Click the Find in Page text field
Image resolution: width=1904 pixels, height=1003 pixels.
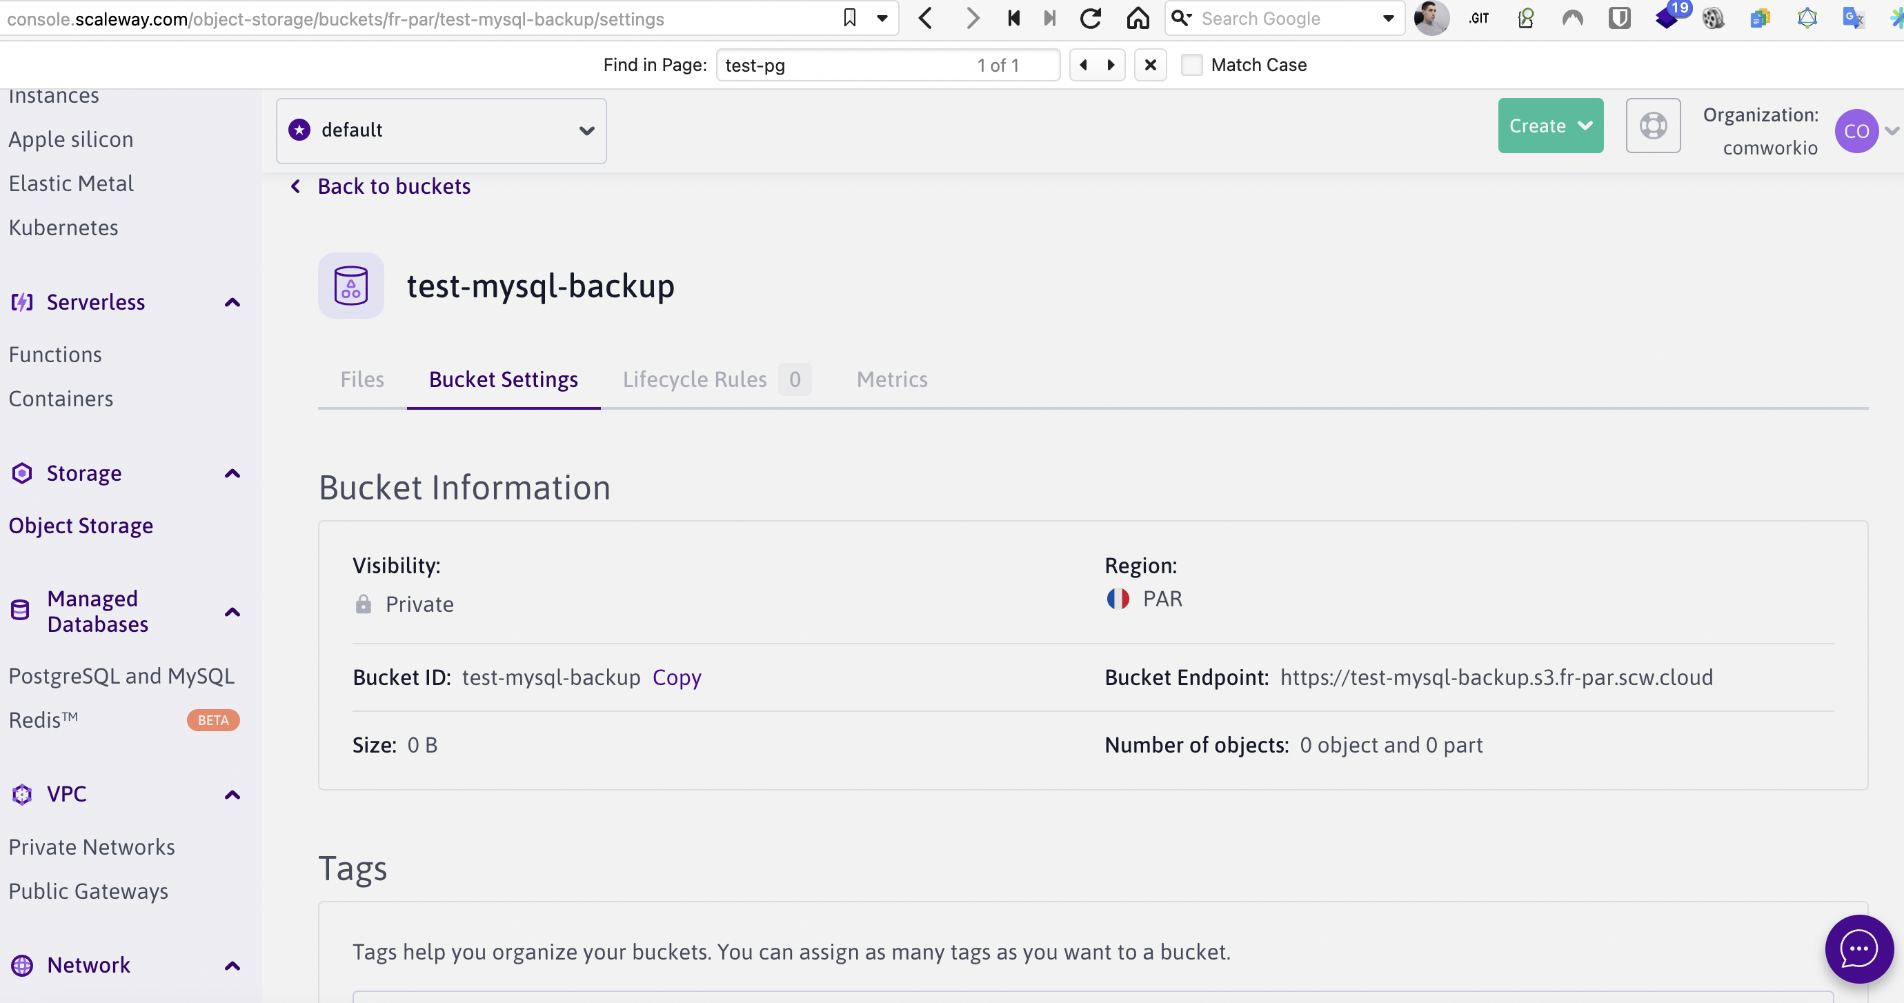(x=887, y=65)
